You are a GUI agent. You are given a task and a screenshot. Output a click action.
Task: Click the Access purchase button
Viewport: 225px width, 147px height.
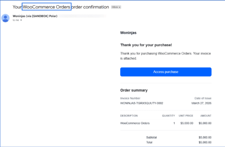pos(166,72)
